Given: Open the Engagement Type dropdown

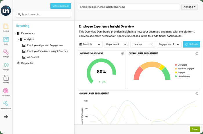Looking at the screenshot, I should (169, 44).
